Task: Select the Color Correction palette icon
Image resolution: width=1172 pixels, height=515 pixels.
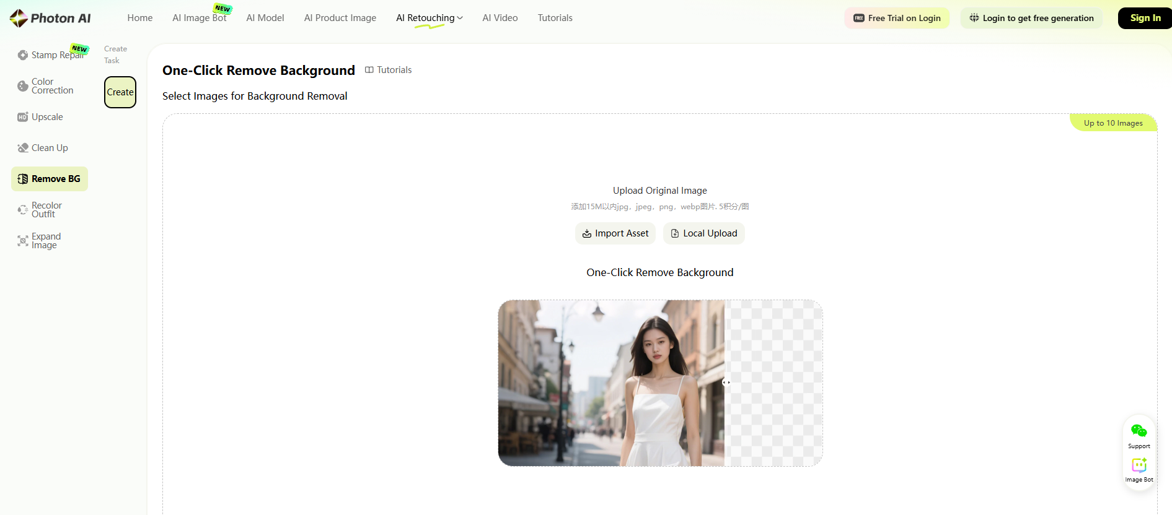Action: point(23,86)
